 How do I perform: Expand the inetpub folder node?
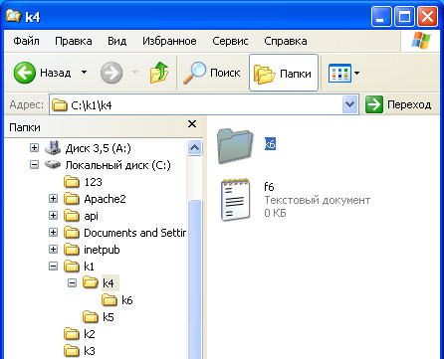coord(53,249)
